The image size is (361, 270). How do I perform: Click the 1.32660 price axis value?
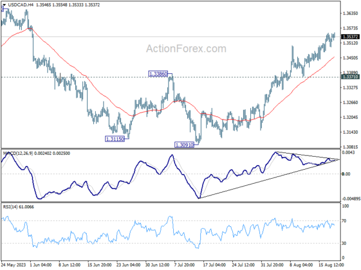[x=350, y=103]
